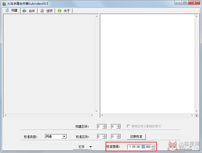
Task: Increase the 校准微调 time value
Action: tap(153, 146)
